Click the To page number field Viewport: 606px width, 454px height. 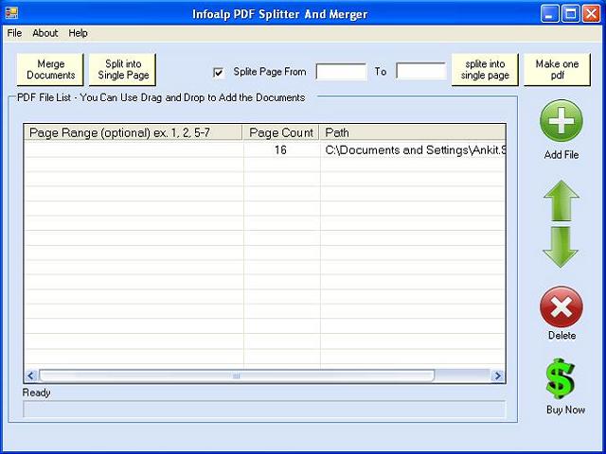click(420, 72)
